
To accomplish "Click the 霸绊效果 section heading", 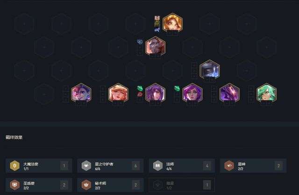I will click(14, 137).
